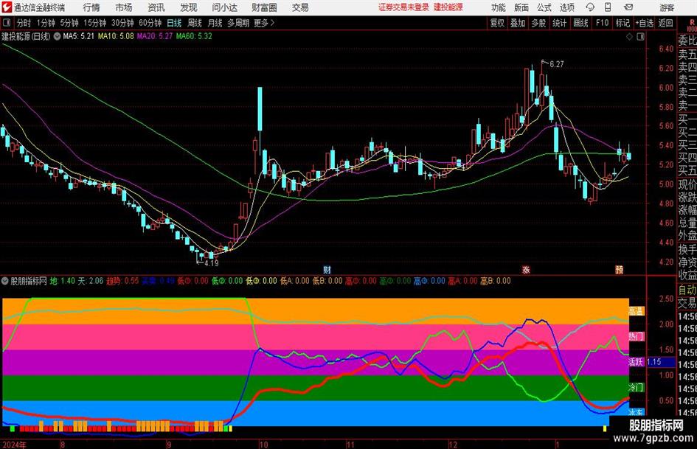Click the 高温 zone label
Image resolution: width=697 pixels, height=449 pixels.
[x=636, y=311]
